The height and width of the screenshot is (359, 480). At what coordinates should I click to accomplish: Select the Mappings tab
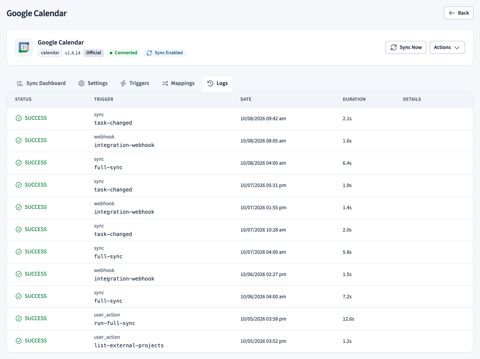tap(178, 83)
